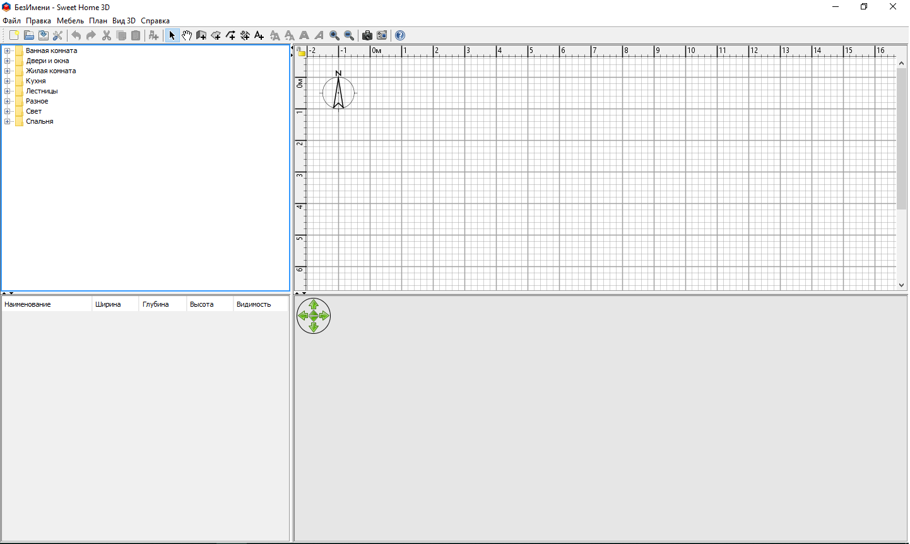Screen dimensions: 910x544
Task: Expand the Жилая комната category
Action: pyautogui.click(x=7, y=71)
